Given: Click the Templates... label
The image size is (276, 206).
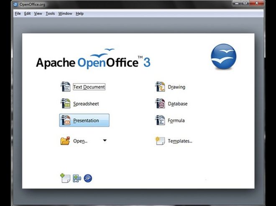Looking at the screenshot, I should pyautogui.click(x=180, y=141).
